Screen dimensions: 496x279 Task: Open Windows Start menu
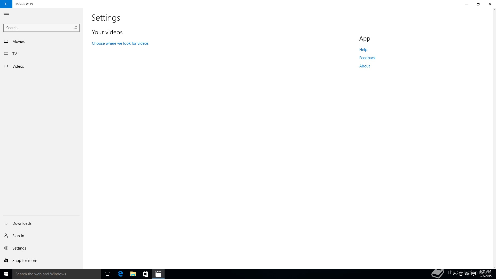(x=6, y=274)
